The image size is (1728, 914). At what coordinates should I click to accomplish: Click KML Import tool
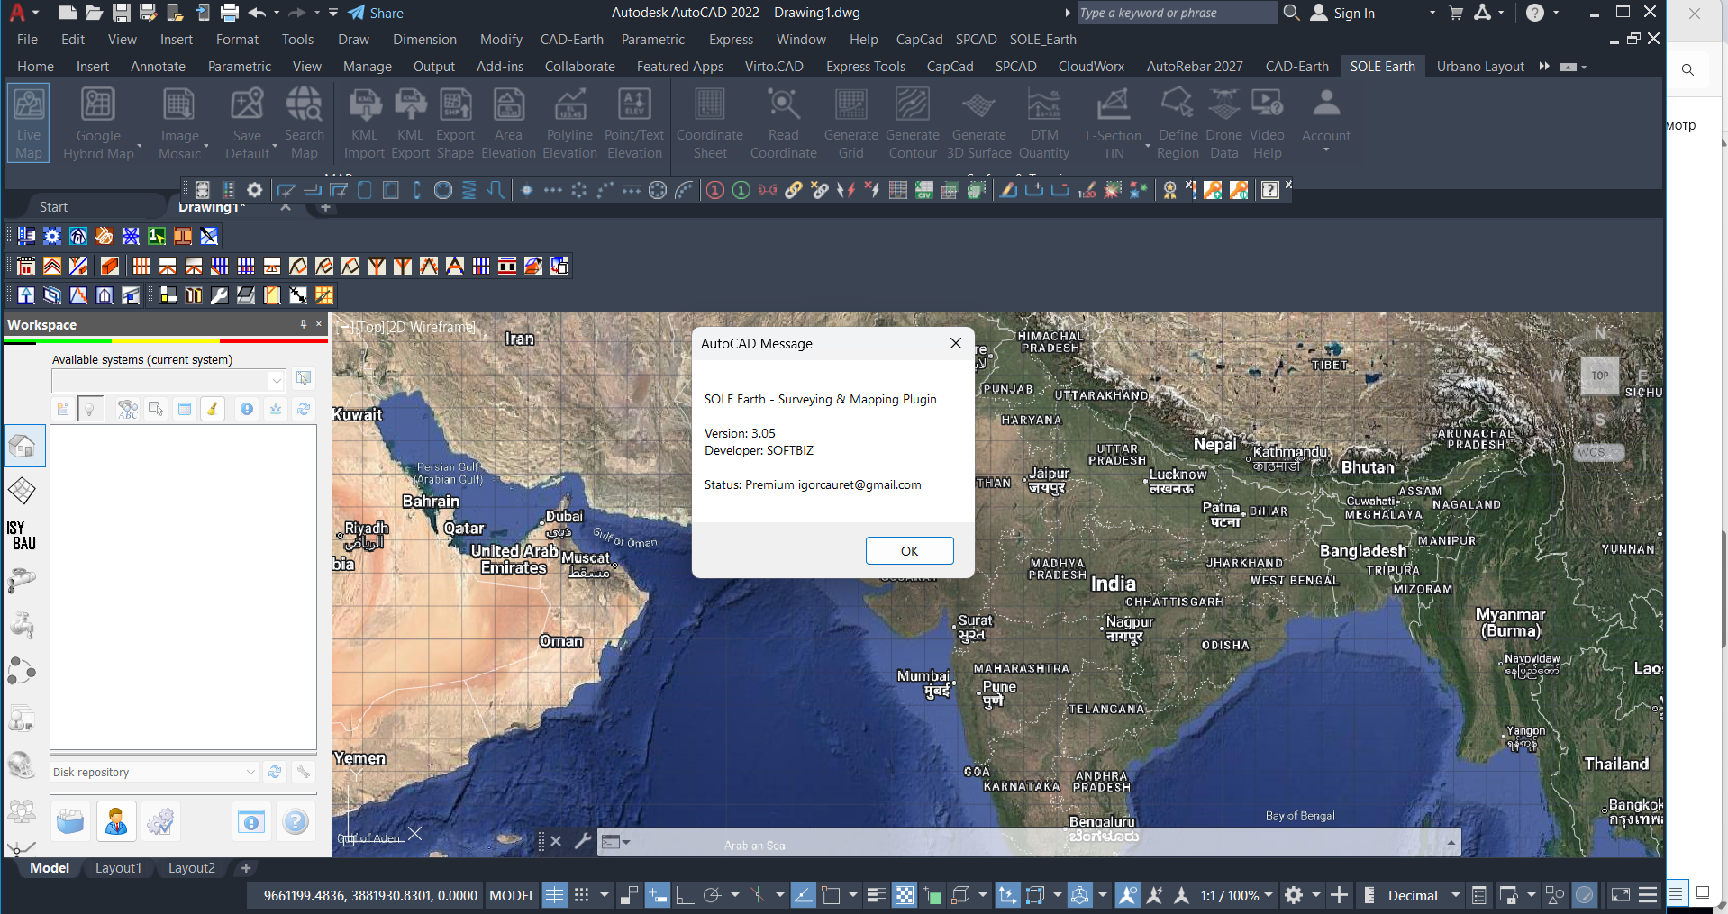(364, 123)
